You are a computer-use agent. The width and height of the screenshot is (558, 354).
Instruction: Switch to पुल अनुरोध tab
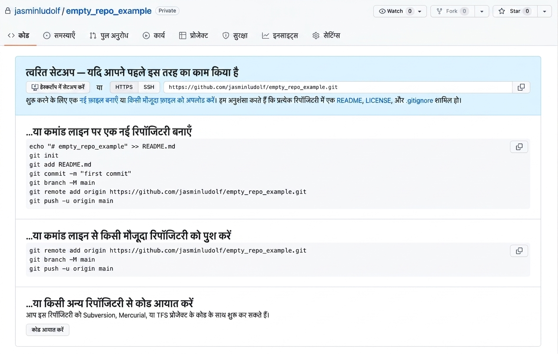[x=109, y=36]
